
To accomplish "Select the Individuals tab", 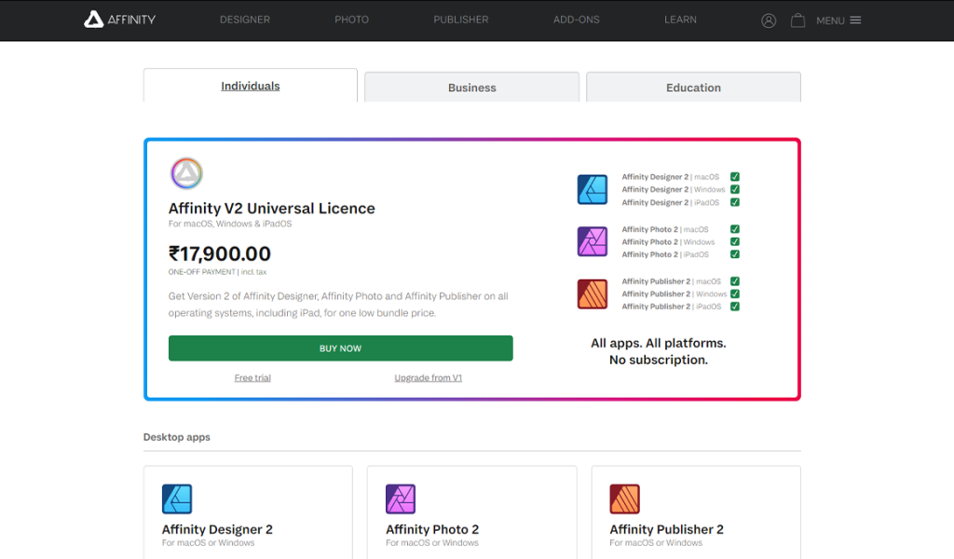I will [x=250, y=86].
